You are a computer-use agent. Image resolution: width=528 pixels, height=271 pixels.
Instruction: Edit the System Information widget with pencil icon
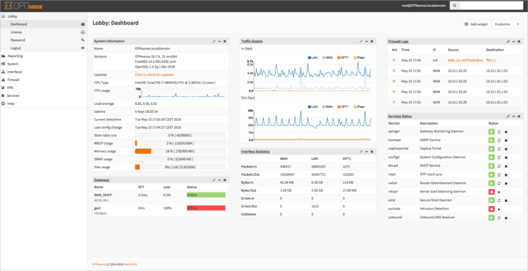214,41
